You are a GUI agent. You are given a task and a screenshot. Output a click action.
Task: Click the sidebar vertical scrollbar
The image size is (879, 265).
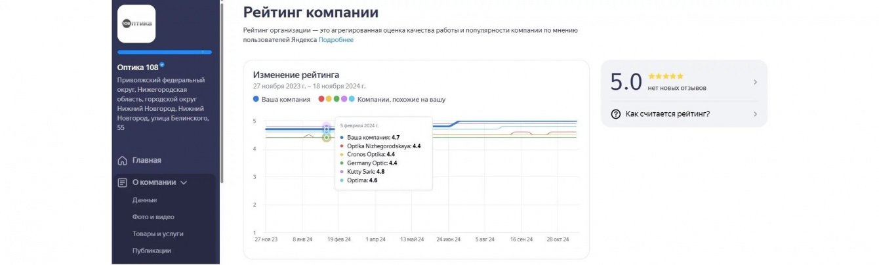coord(222,92)
